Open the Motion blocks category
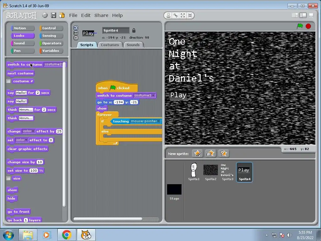The height and width of the screenshot is (241, 321). click(23, 28)
